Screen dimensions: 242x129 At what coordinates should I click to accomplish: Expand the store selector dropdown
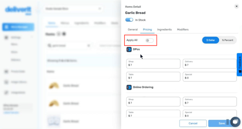click(x=100, y=9)
